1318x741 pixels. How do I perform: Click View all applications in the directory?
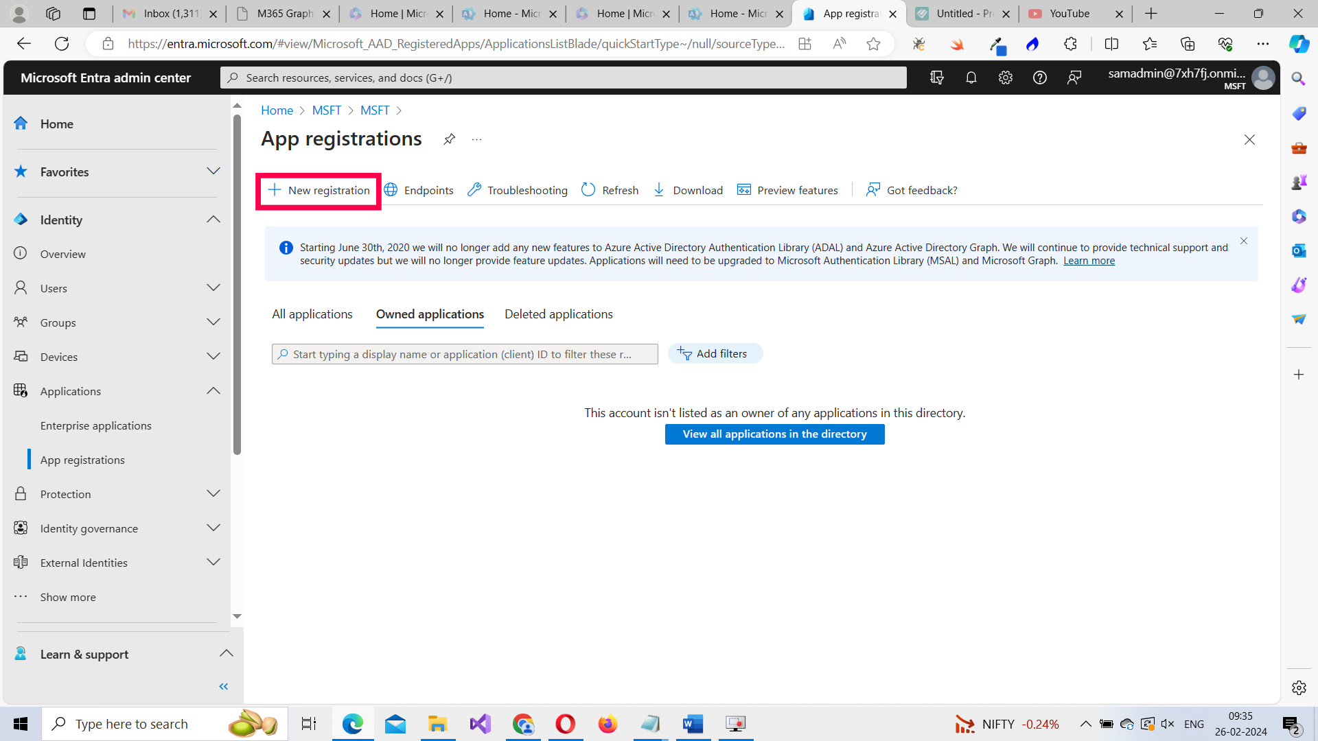[774, 434]
